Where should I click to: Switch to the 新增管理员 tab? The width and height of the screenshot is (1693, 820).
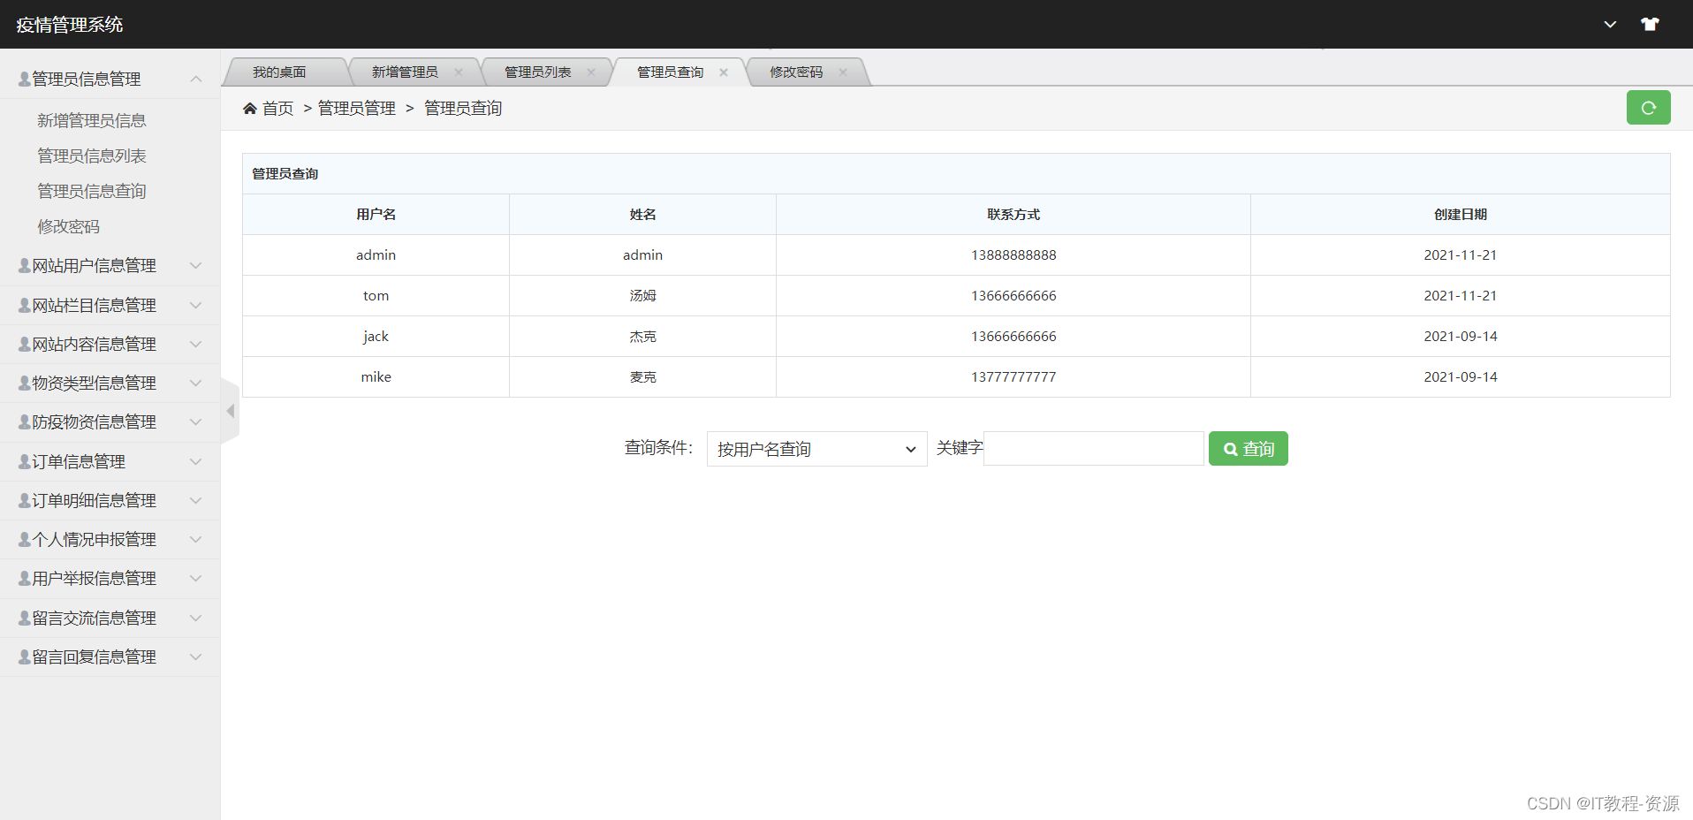(405, 72)
